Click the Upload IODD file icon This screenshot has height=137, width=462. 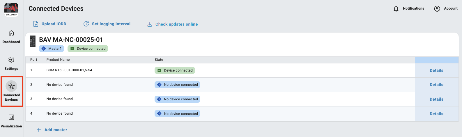click(x=36, y=24)
